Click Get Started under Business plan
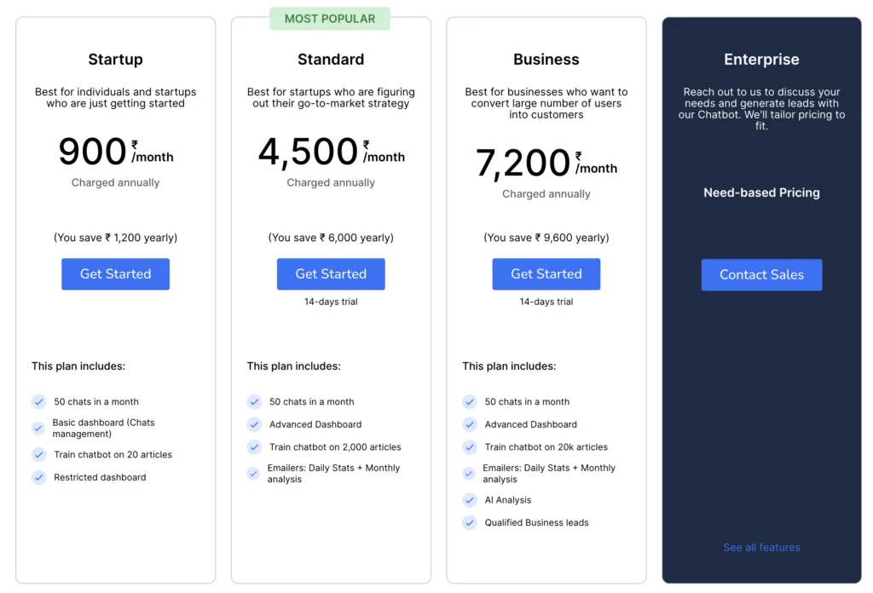Image resolution: width=873 pixels, height=593 pixels. [x=546, y=274]
